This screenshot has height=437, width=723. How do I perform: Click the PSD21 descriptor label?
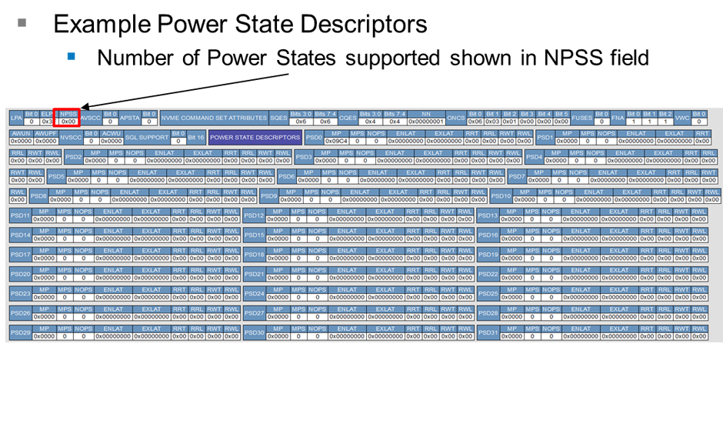tap(255, 274)
